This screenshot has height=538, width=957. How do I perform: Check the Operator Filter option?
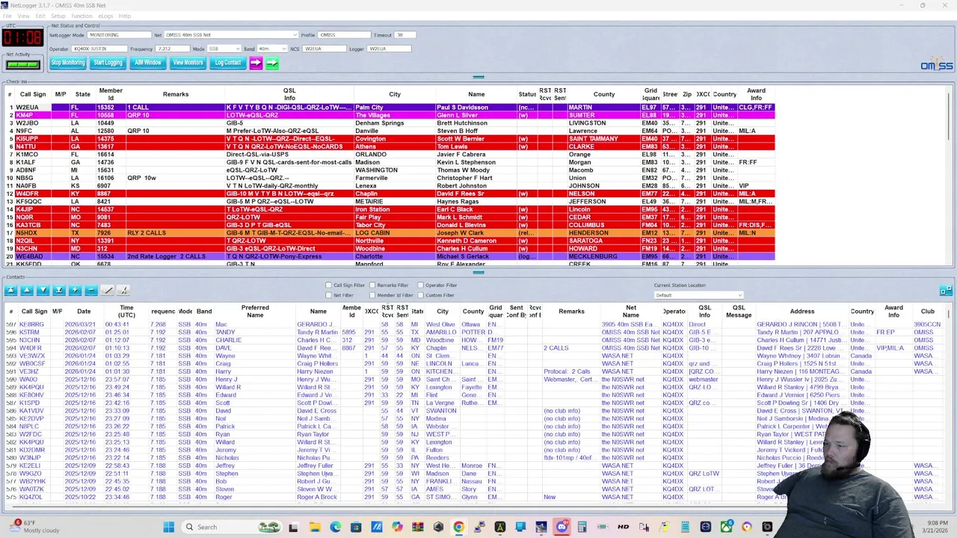pyautogui.click(x=420, y=285)
